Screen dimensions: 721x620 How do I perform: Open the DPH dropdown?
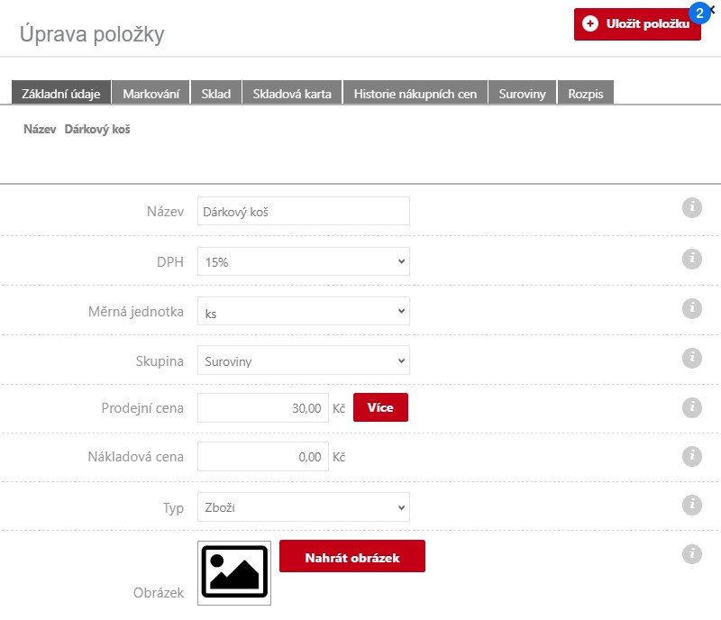coord(303,261)
